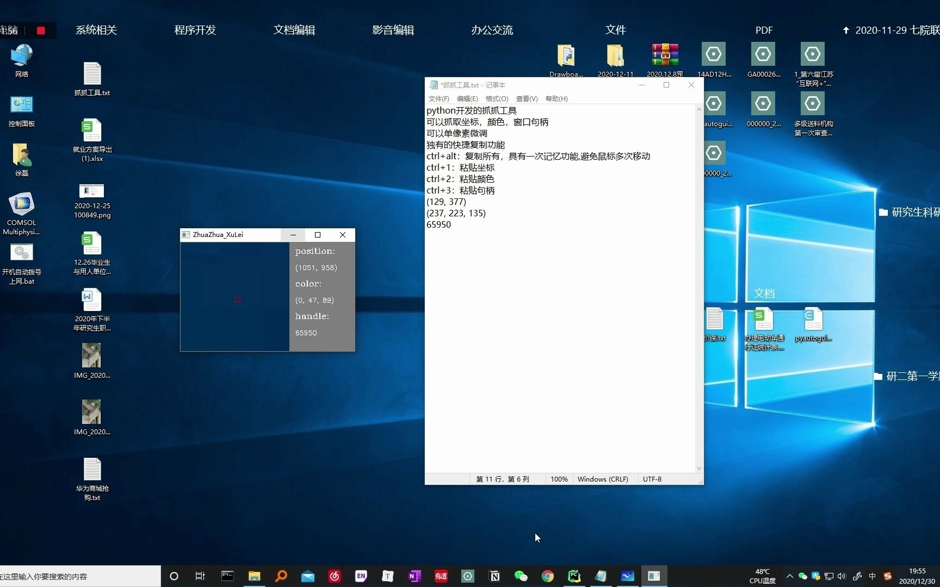Screen dimensions: 940x587
Task: Launch PyCharm from the taskbar
Action: (x=574, y=576)
